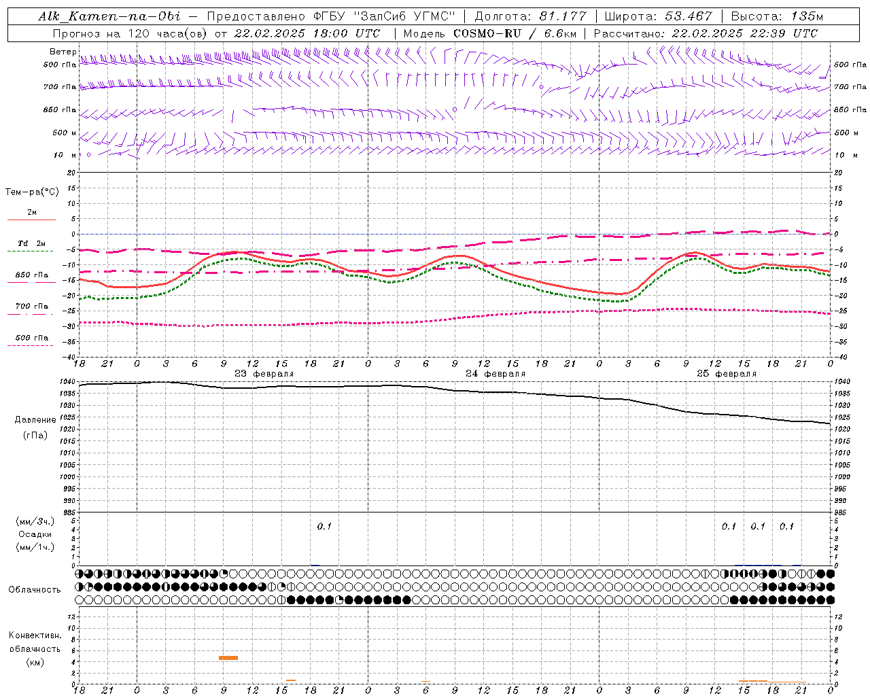Click the "(мм/3ч.)" precipitation unit label
The height and width of the screenshot is (696, 870).
click(x=35, y=522)
